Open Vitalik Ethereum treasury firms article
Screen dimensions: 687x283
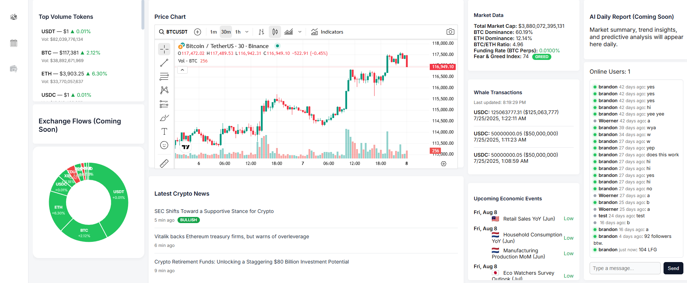pyautogui.click(x=232, y=236)
